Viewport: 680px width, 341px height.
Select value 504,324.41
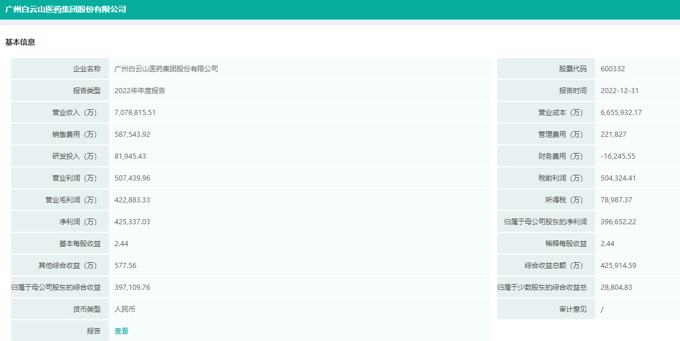[618, 178]
